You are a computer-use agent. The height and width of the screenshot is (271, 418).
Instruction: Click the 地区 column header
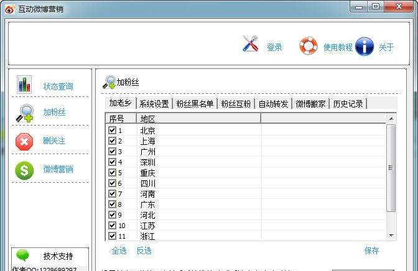(x=198, y=119)
